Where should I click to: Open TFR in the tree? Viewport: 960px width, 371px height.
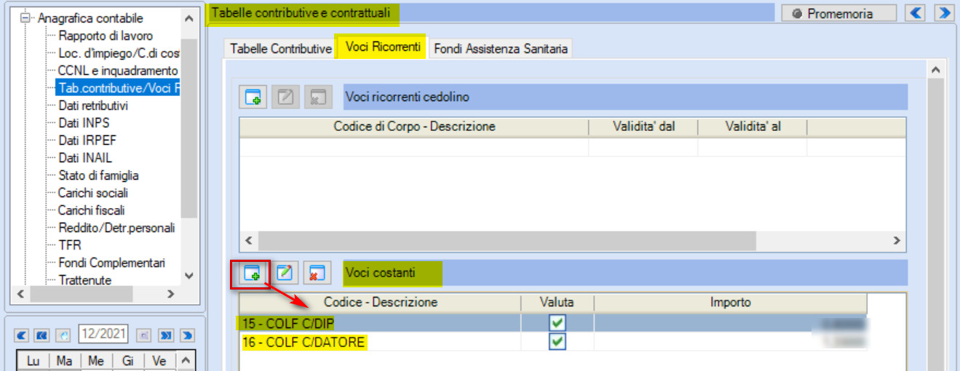(70, 245)
